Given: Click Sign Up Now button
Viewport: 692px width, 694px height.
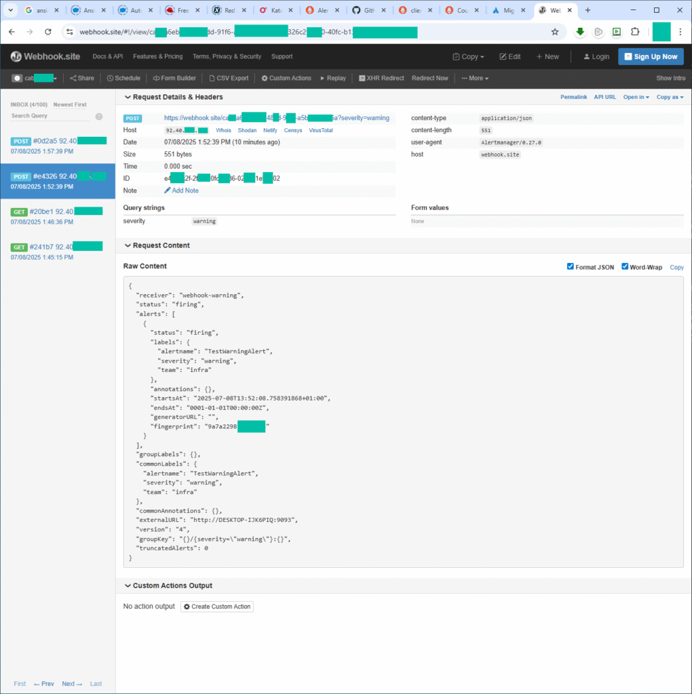Looking at the screenshot, I should [x=651, y=57].
